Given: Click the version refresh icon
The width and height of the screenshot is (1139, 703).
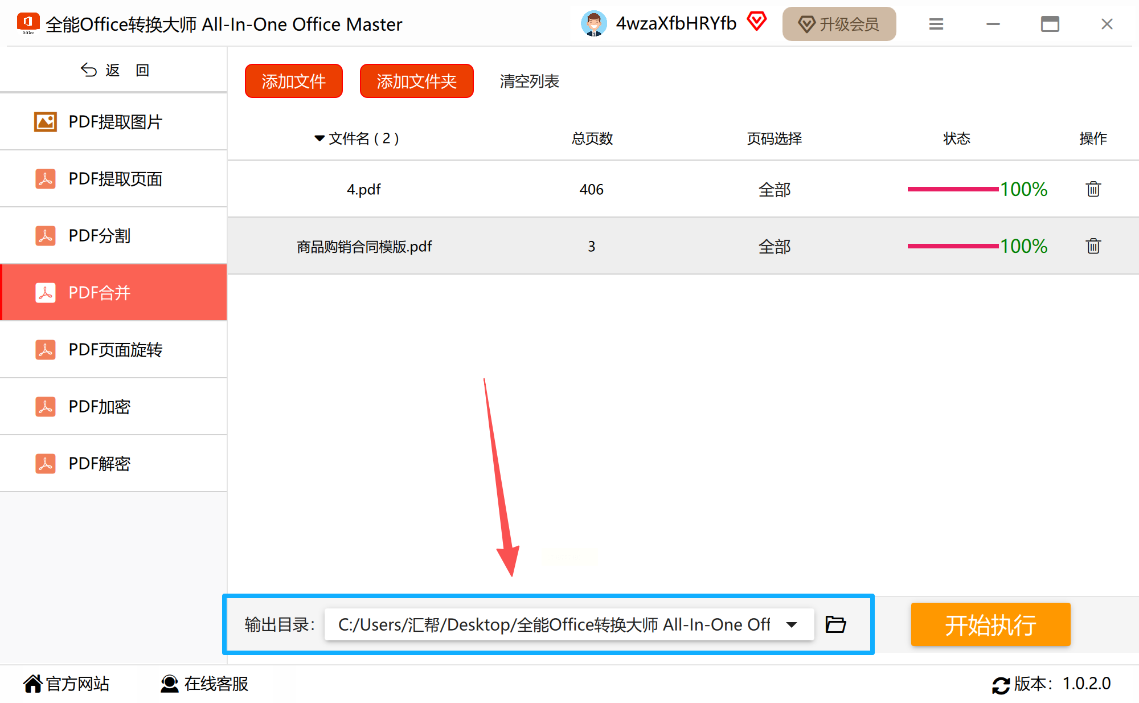Looking at the screenshot, I should pyautogui.click(x=1000, y=684).
